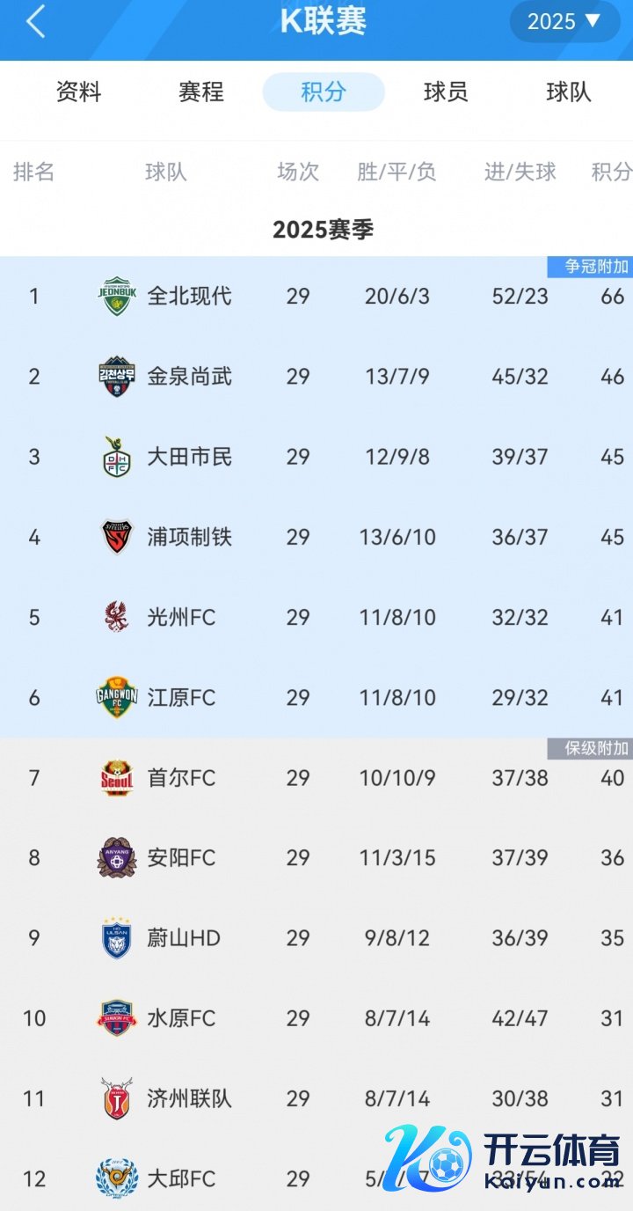
Task: Tap the 争冠附加 group label
Action: pyautogui.click(x=589, y=267)
